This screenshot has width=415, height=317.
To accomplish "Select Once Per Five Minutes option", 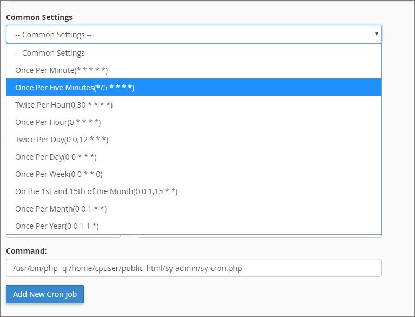I will [194, 87].
